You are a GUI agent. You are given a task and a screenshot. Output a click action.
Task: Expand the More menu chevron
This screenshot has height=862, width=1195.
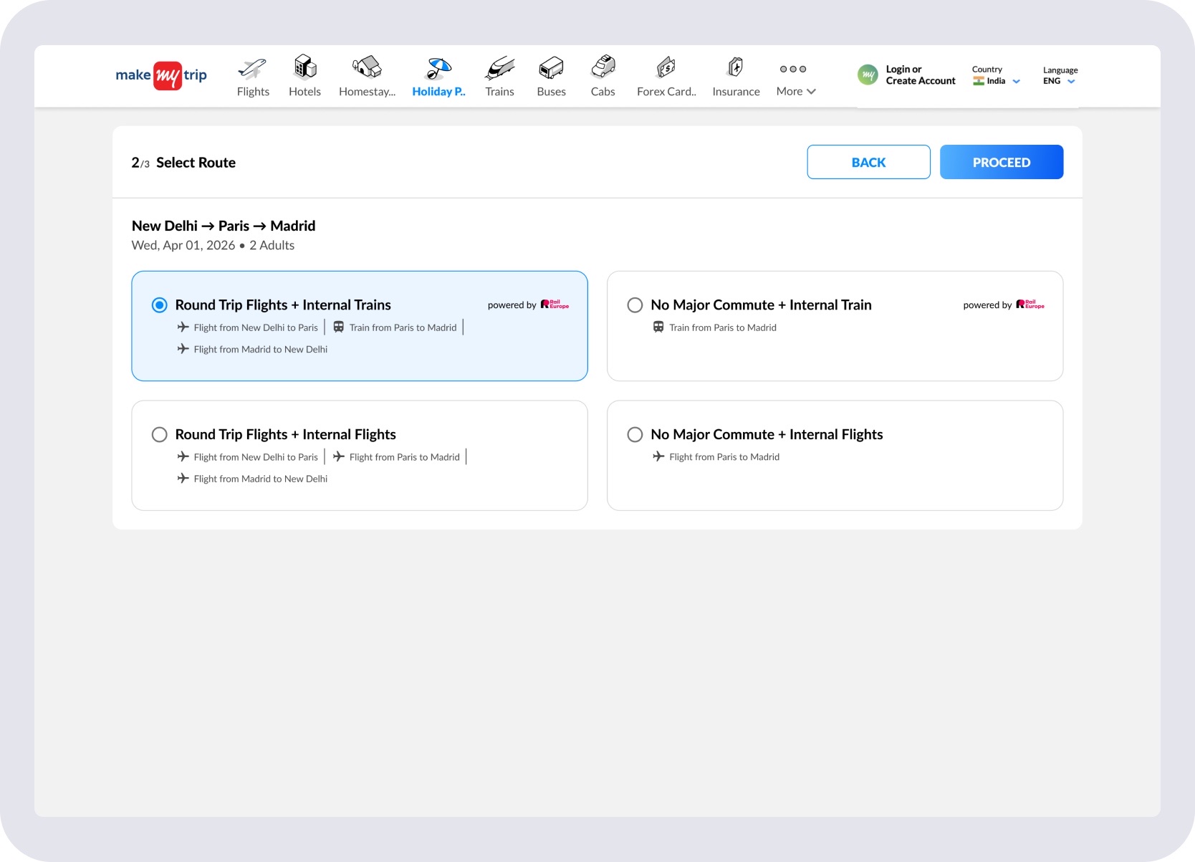point(811,92)
